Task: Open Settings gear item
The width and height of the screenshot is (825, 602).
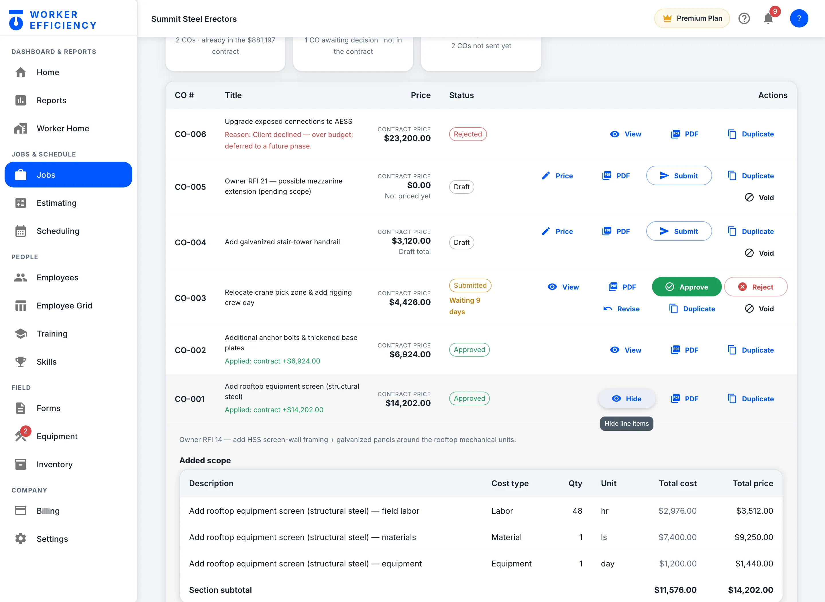Action: pyautogui.click(x=68, y=539)
